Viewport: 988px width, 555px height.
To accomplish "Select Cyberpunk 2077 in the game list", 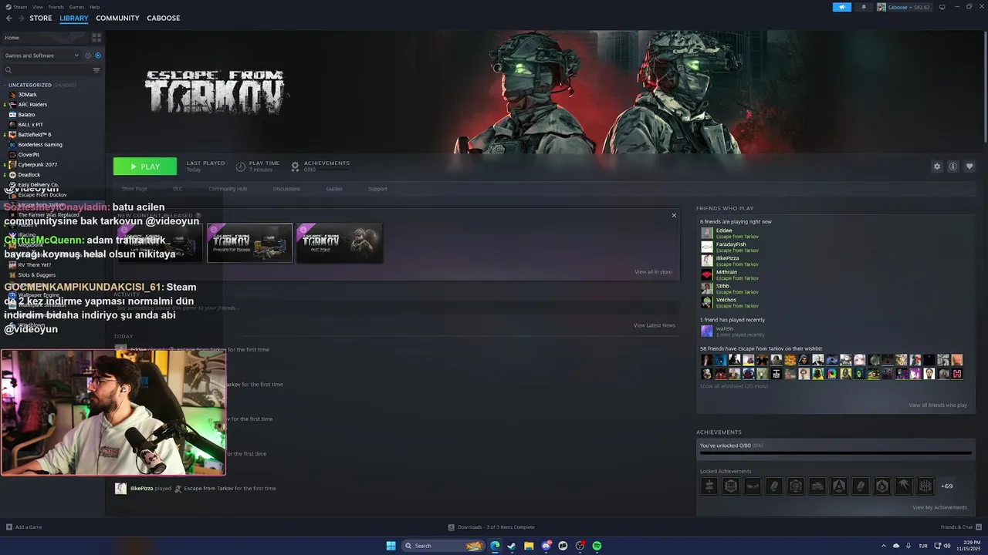I will [x=37, y=165].
